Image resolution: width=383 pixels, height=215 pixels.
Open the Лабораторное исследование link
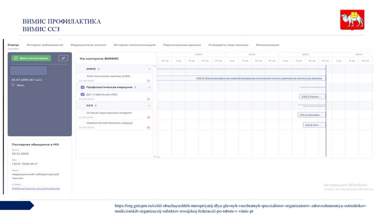coord(36,188)
